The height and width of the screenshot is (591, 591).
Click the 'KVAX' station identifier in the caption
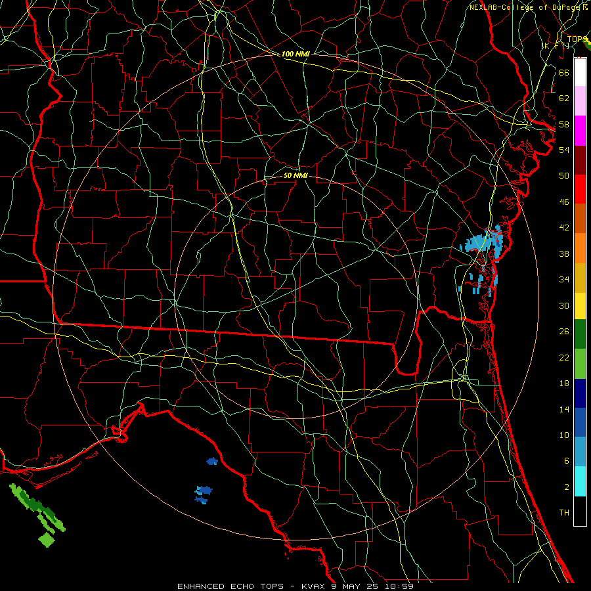click(315, 586)
